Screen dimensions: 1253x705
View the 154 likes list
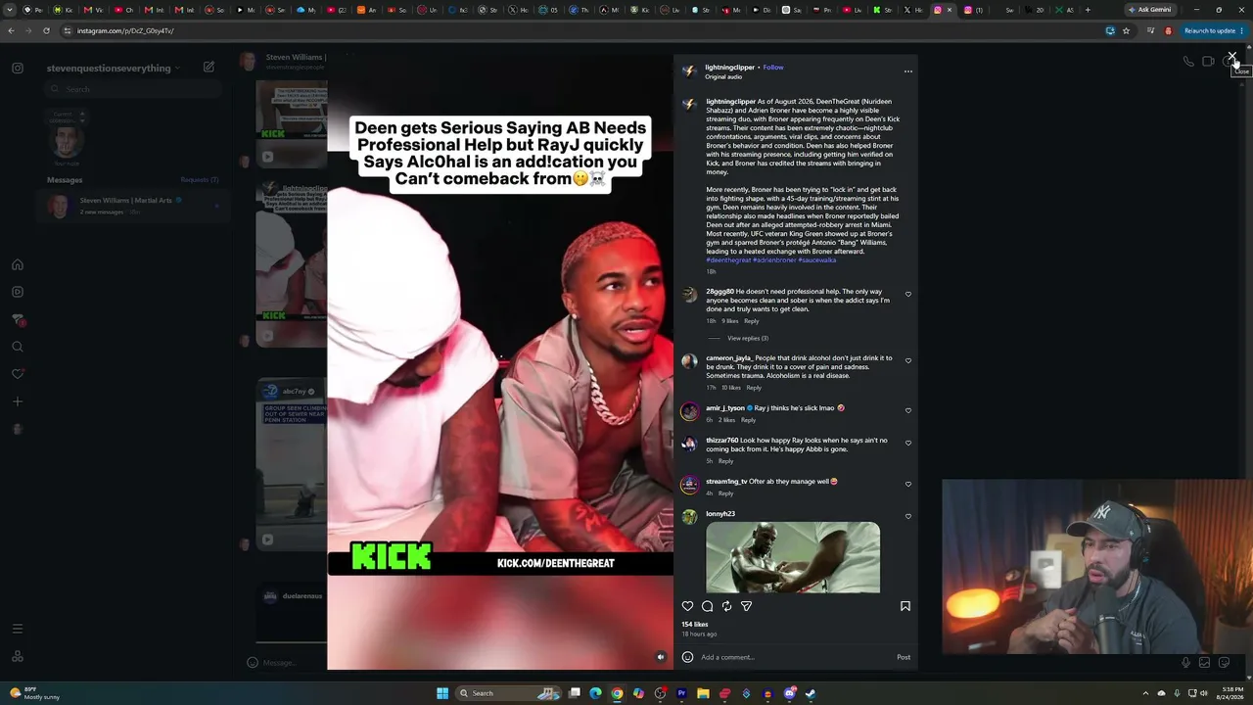tap(694, 624)
